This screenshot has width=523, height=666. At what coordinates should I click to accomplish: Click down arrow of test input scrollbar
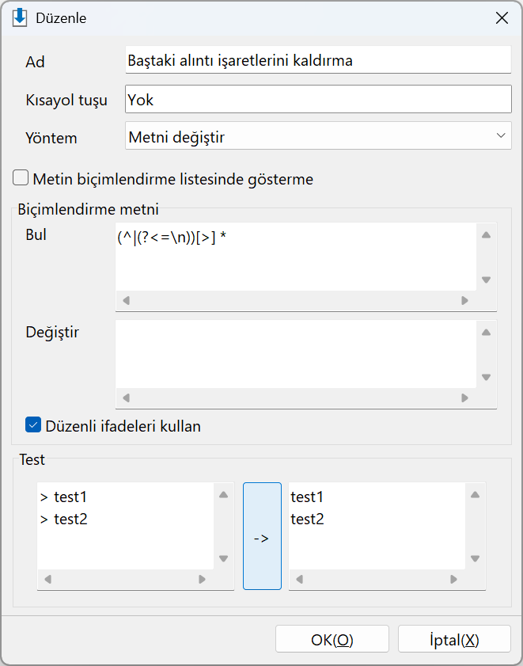pyautogui.click(x=223, y=558)
